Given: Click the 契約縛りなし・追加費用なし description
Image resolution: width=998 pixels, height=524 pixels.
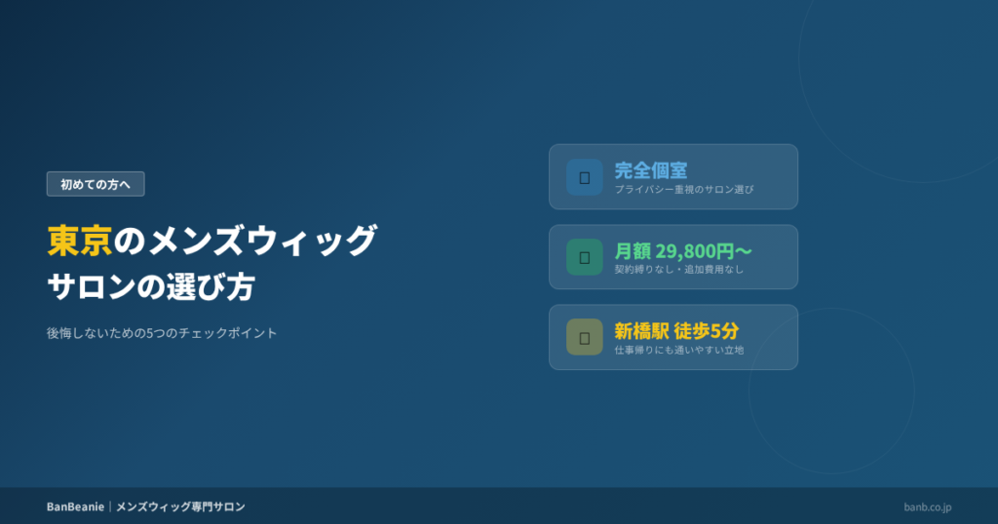Looking at the screenshot, I should tap(678, 270).
